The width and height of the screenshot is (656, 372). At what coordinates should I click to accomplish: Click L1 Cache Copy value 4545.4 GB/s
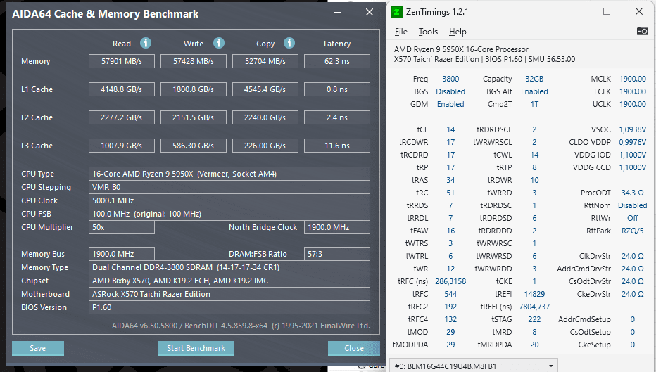pos(265,89)
